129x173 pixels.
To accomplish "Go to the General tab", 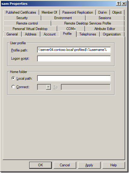I will [x=12, y=34].
